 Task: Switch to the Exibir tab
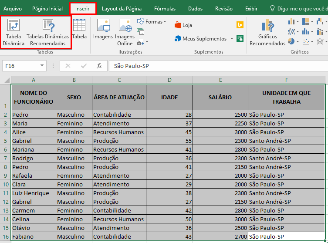click(x=251, y=9)
